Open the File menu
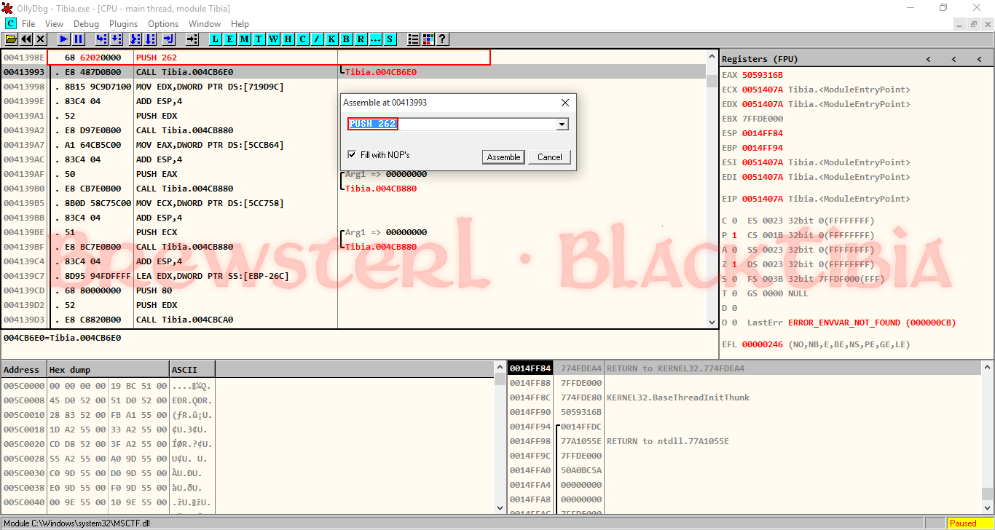This screenshot has width=995, height=530. coord(28,24)
